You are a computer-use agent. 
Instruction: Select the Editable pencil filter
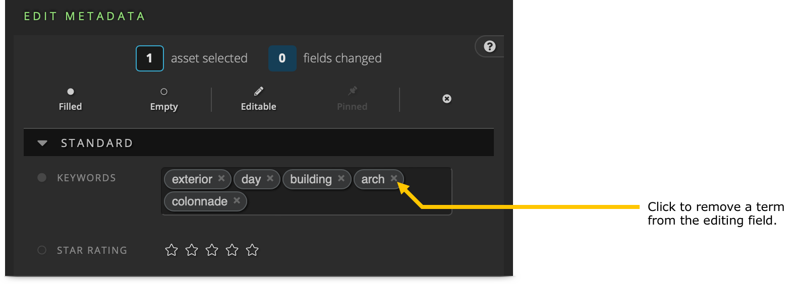258,99
